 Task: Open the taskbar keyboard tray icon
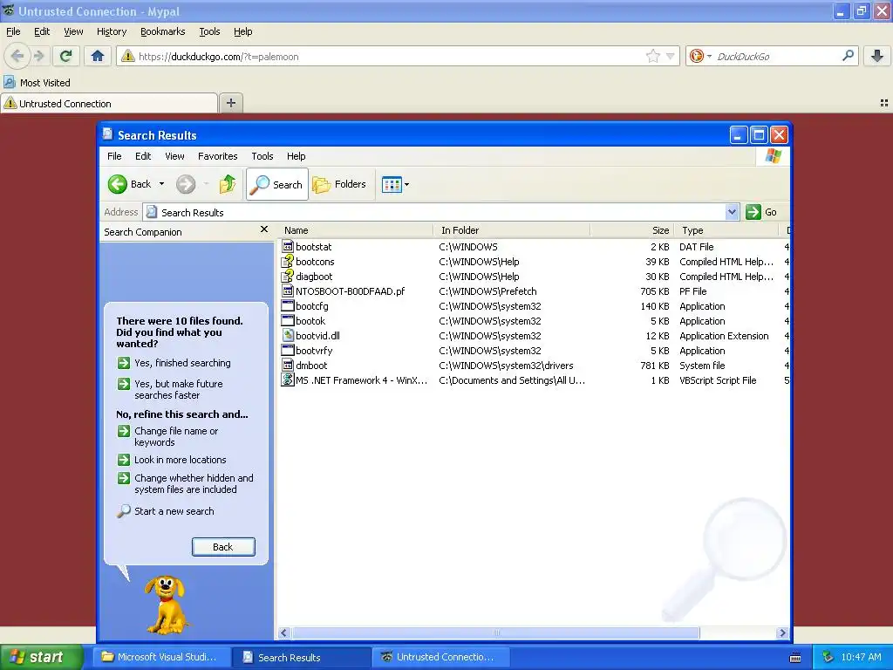pyautogui.click(x=795, y=658)
